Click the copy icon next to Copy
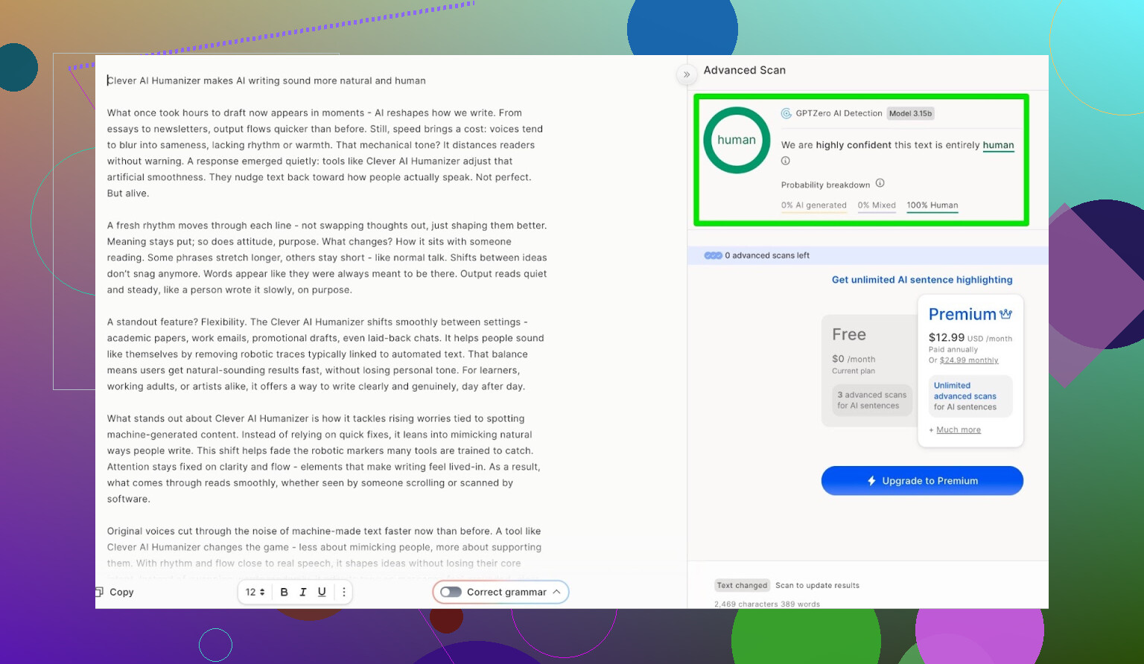 pyautogui.click(x=99, y=592)
